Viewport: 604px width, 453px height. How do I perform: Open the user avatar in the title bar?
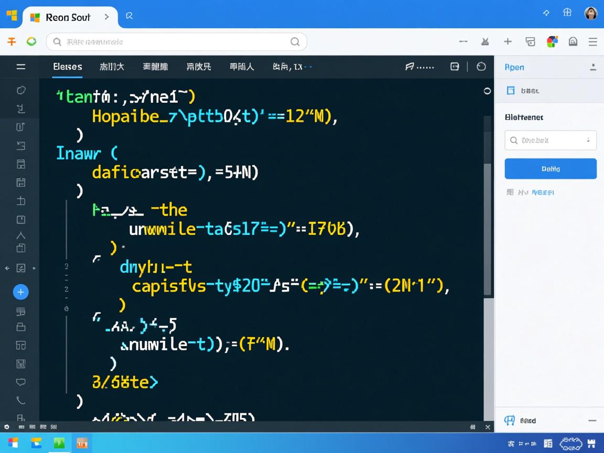591,14
